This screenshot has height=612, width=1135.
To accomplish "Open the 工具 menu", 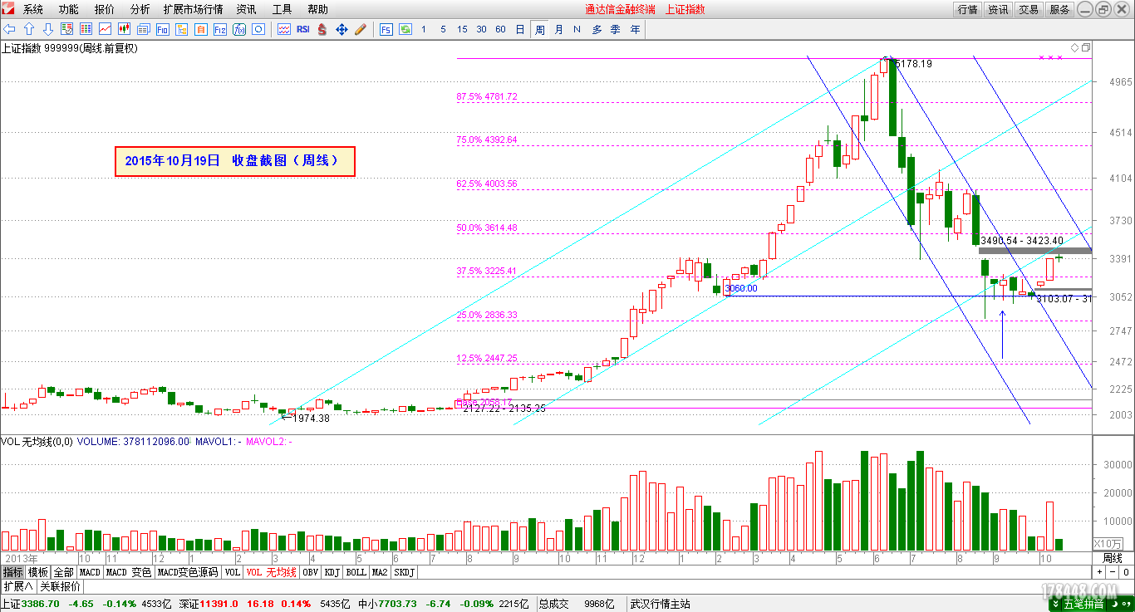I will click(x=282, y=9).
